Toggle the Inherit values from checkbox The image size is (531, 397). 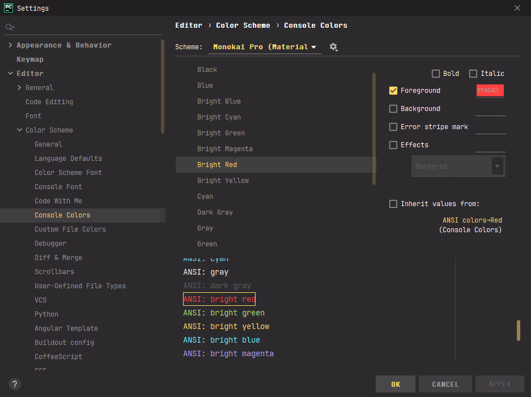[393, 204]
